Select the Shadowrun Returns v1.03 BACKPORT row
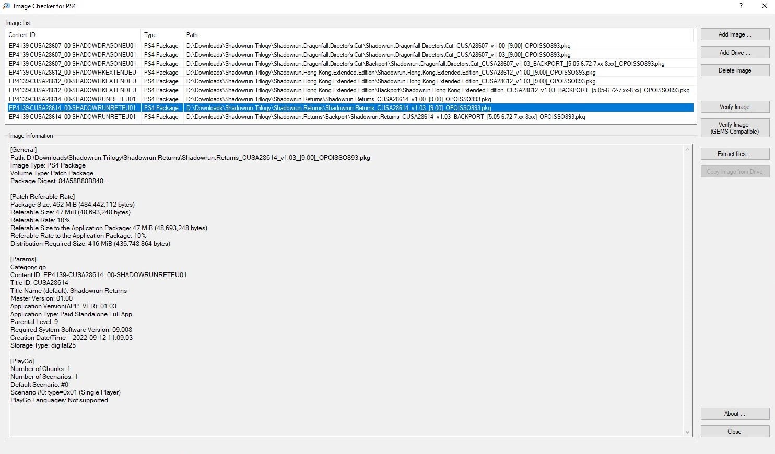Screen dimensions: 775x454 click(x=350, y=117)
